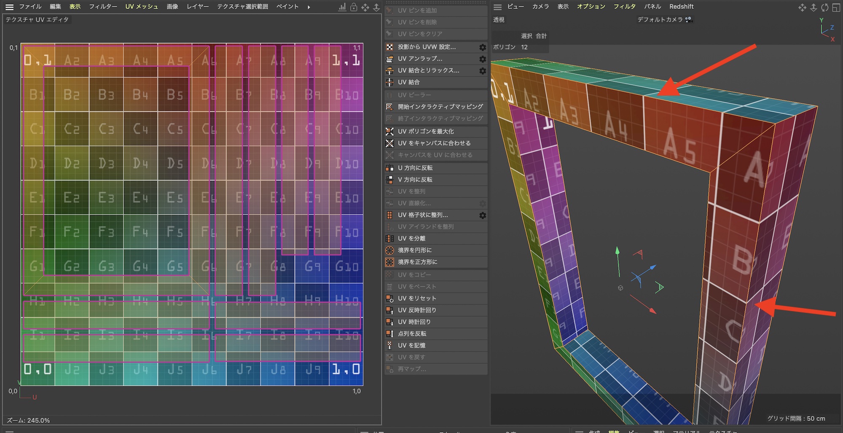Start 開始インタラクティブマッピング mode
The width and height of the screenshot is (843, 433).
pos(440,107)
